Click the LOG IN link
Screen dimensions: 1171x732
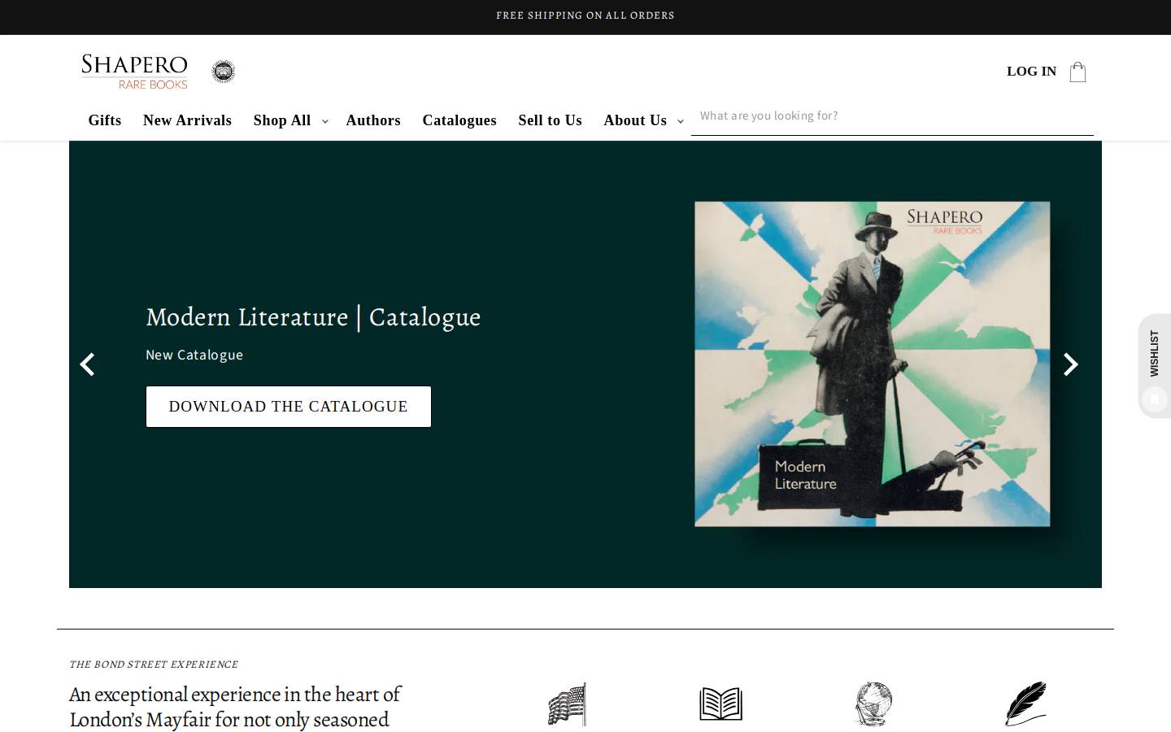(x=1031, y=71)
